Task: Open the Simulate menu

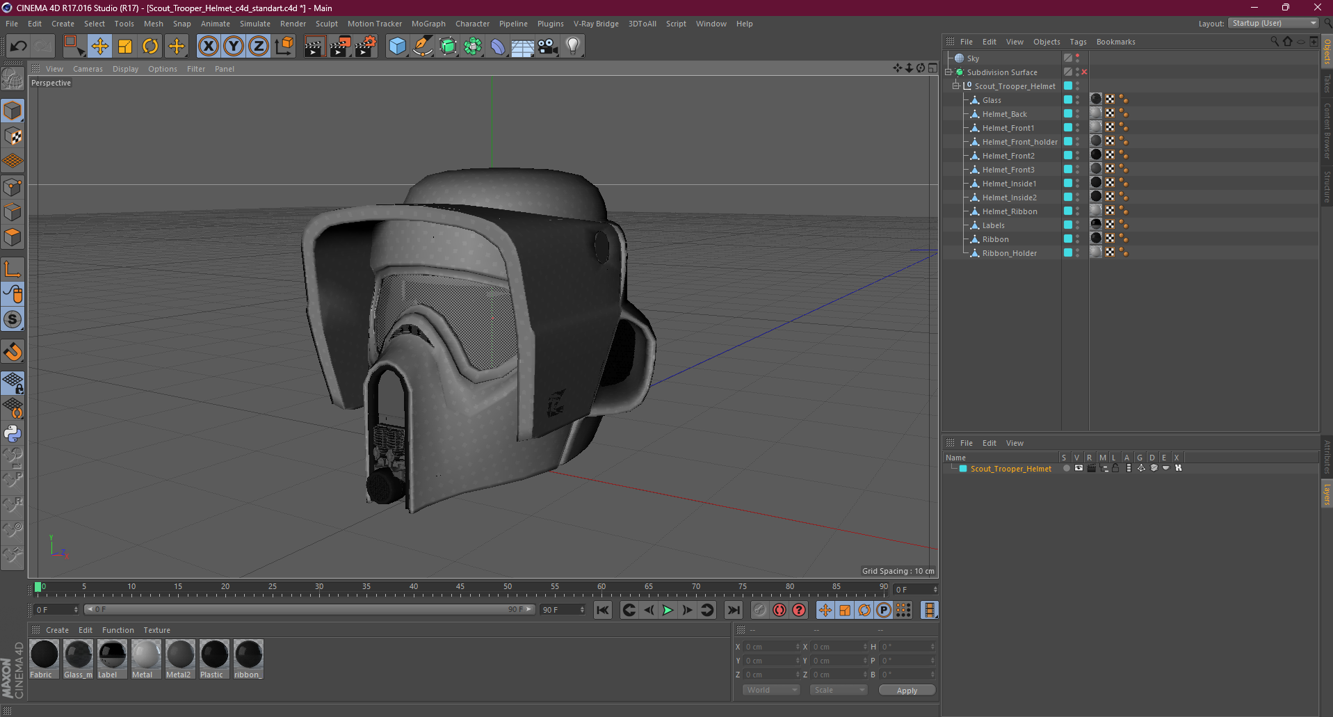Action: point(255,24)
